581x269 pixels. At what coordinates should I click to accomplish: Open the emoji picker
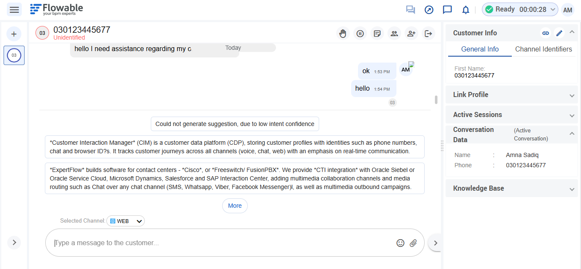tap(400, 243)
